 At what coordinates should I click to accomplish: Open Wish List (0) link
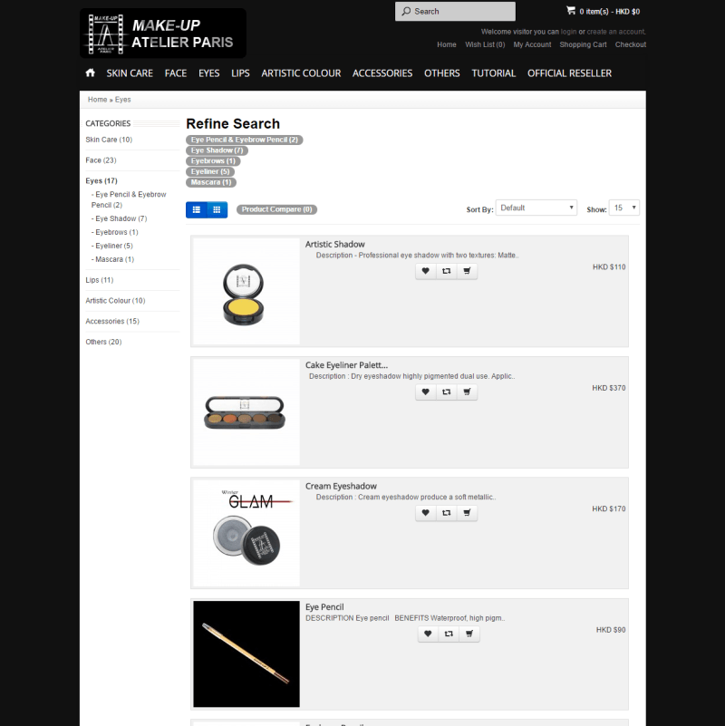click(x=485, y=44)
